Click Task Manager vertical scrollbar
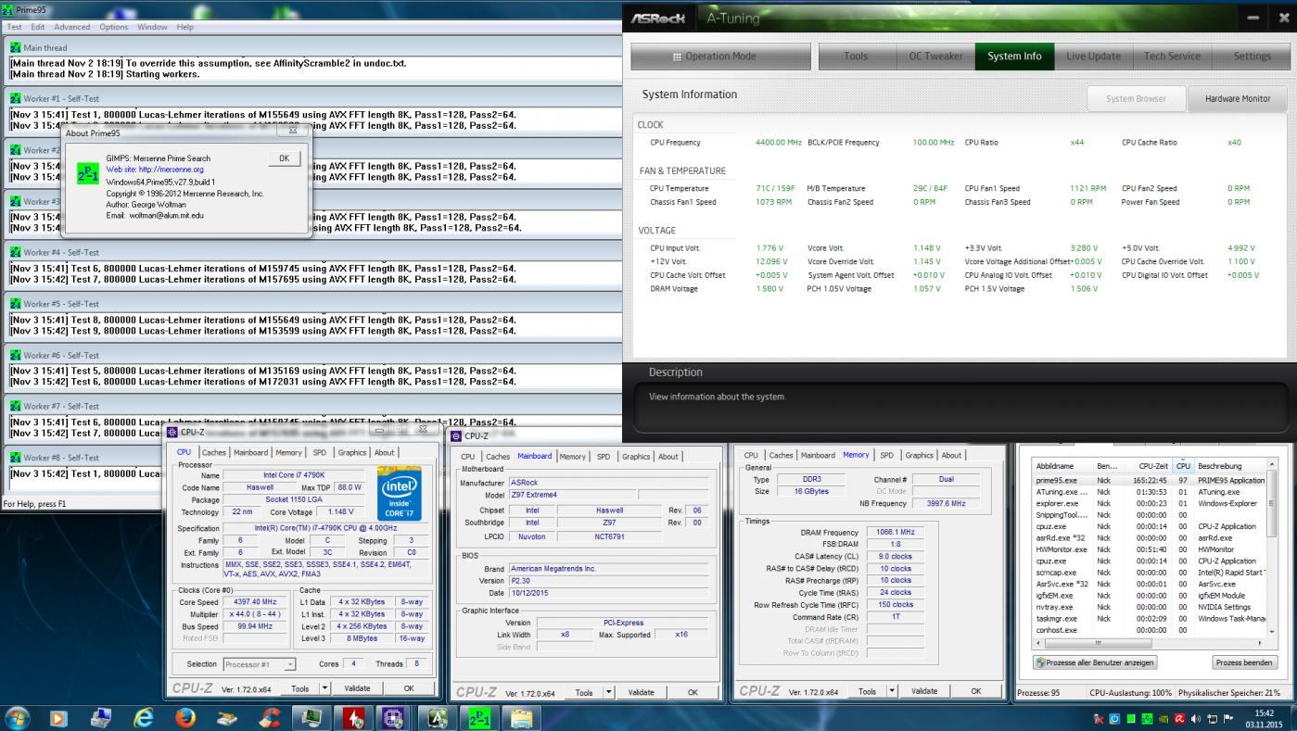Image resolution: width=1297 pixels, height=731 pixels. [1271, 547]
